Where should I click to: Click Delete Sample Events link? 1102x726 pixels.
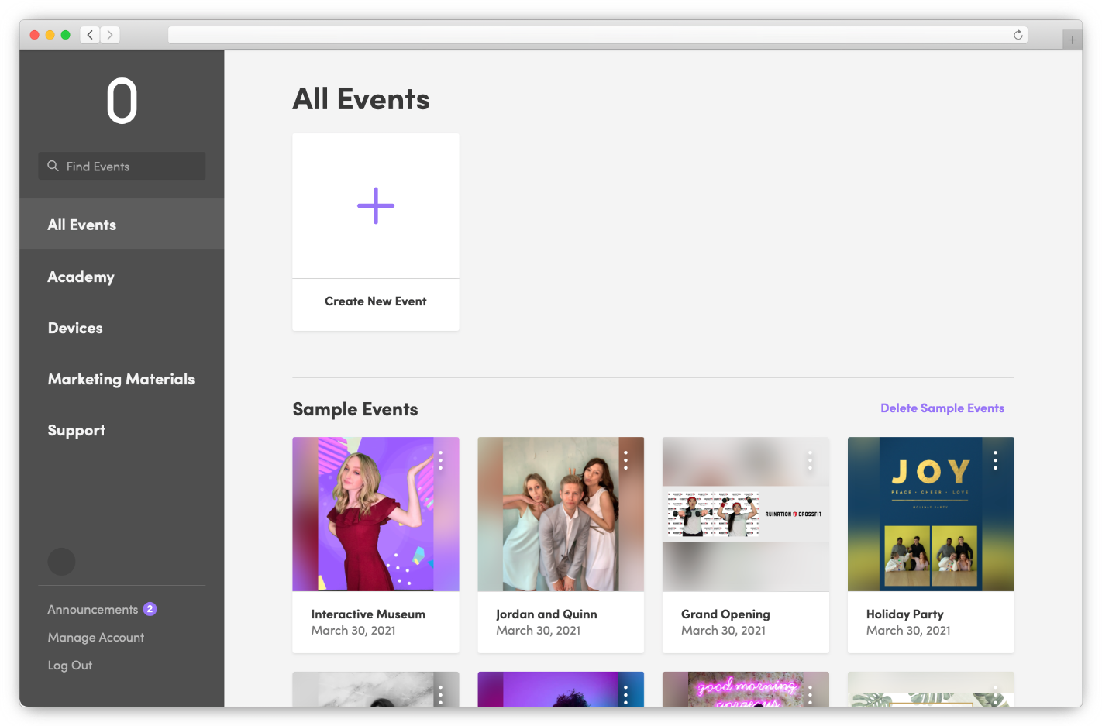click(942, 408)
